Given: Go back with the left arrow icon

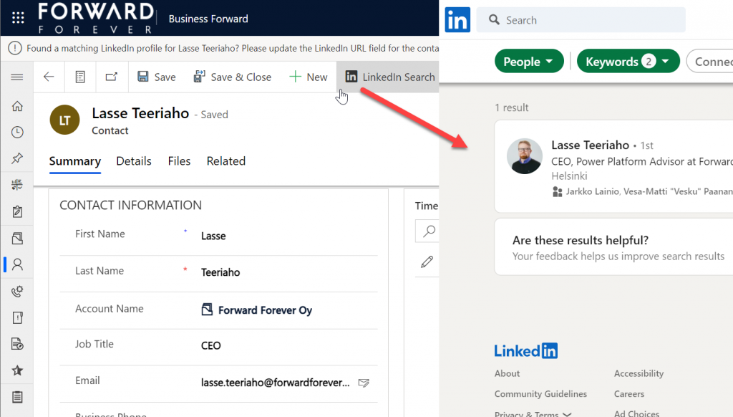Looking at the screenshot, I should (49, 77).
